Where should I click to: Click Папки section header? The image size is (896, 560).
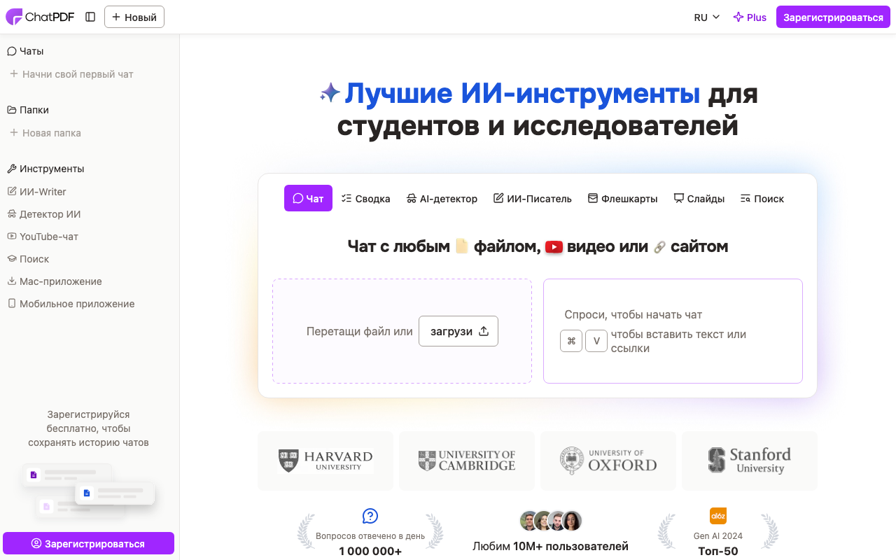pos(28,110)
